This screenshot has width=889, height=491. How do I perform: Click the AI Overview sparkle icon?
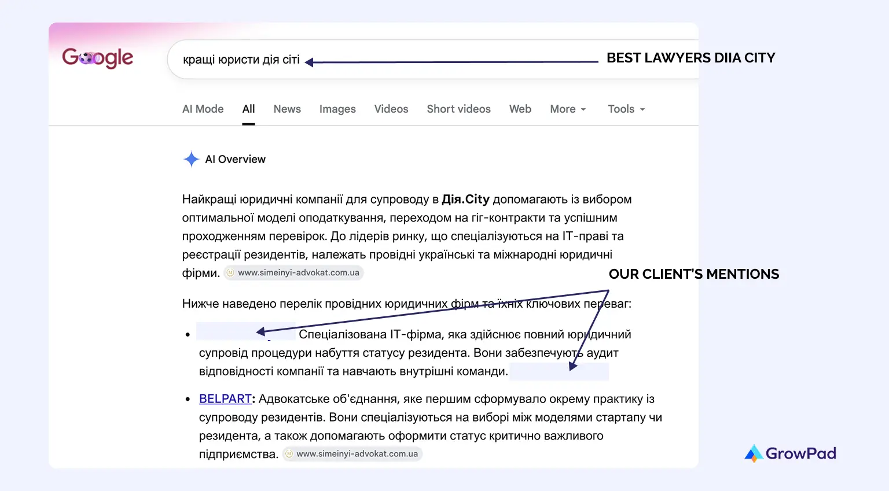tap(191, 159)
